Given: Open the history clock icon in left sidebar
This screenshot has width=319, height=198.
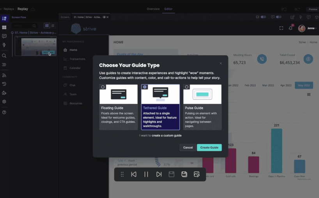Looking at the screenshot, I should click(4, 84).
